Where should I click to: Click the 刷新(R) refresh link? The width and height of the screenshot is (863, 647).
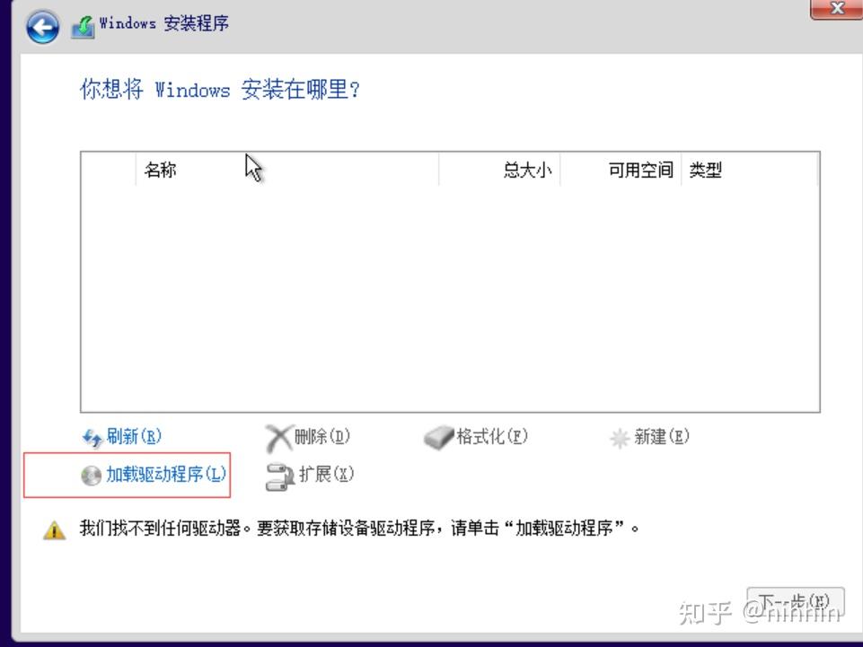coord(134,436)
